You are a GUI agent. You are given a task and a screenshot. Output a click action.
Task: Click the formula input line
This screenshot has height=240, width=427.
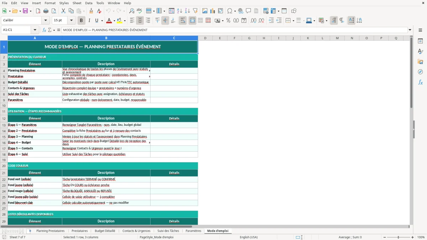tap(235, 30)
